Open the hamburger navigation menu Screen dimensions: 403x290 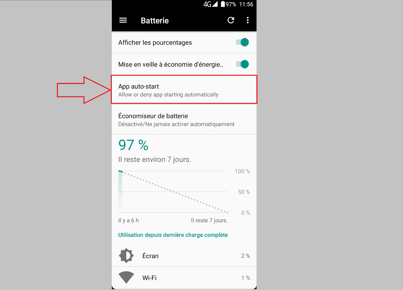click(123, 20)
